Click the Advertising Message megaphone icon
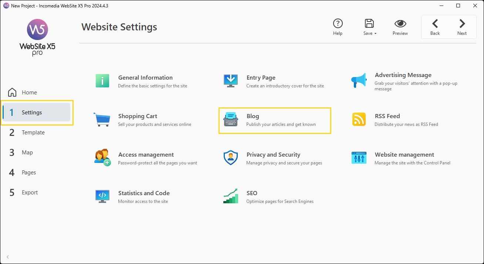Screen dimensions: 484x264 pos(359,81)
